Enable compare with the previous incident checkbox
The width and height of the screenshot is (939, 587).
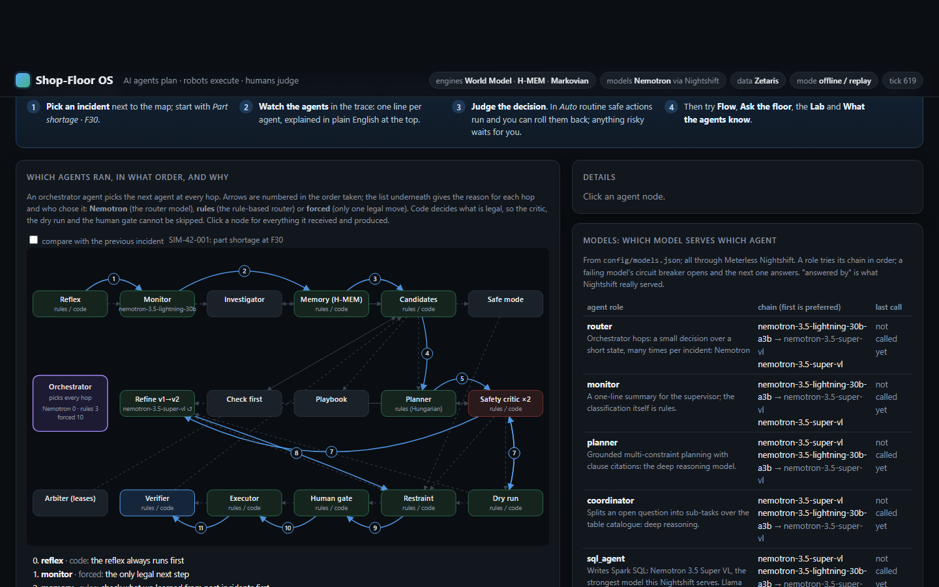pyautogui.click(x=33, y=240)
